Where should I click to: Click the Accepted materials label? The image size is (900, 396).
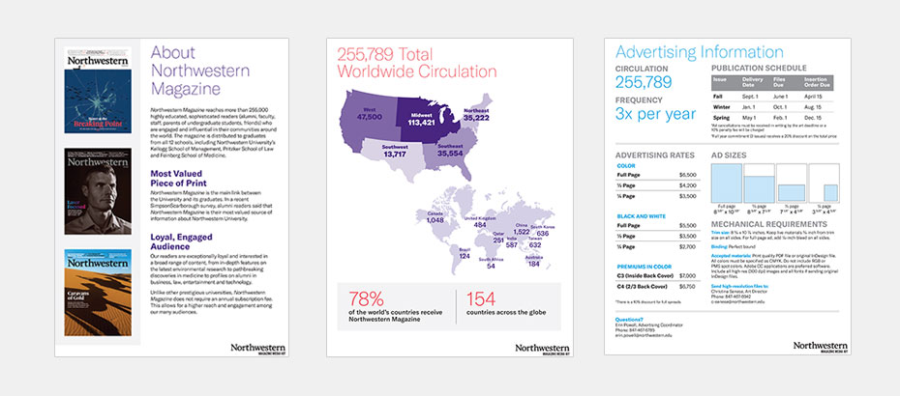point(730,255)
